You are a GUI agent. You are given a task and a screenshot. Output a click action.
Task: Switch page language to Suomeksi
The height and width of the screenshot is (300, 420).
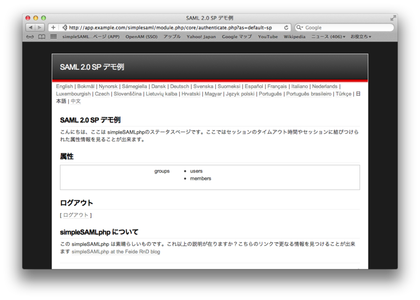click(x=229, y=87)
